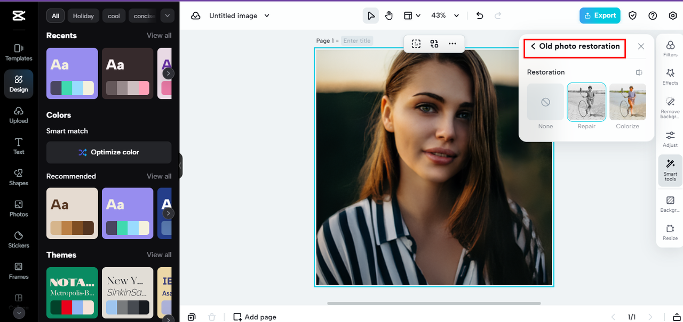Viewport: 683px width, 322px height.
Task: Open the Adjust right panel tool
Action: click(670, 139)
